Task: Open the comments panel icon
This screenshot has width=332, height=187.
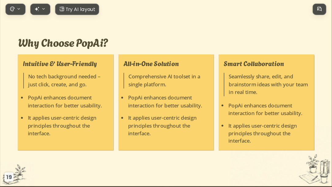Action: pos(319,9)
